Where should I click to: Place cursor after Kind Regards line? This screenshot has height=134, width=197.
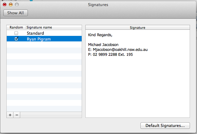tap(113, 35)
